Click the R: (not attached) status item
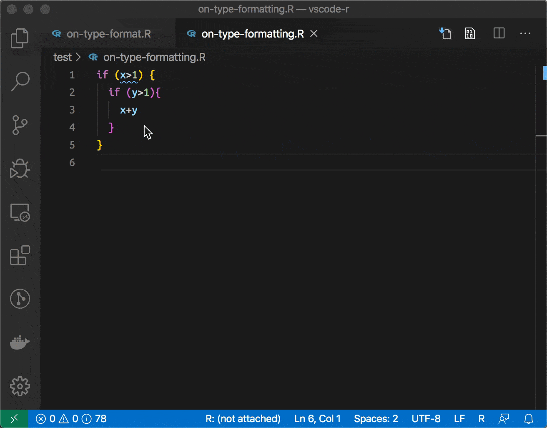 click(243, 419)
